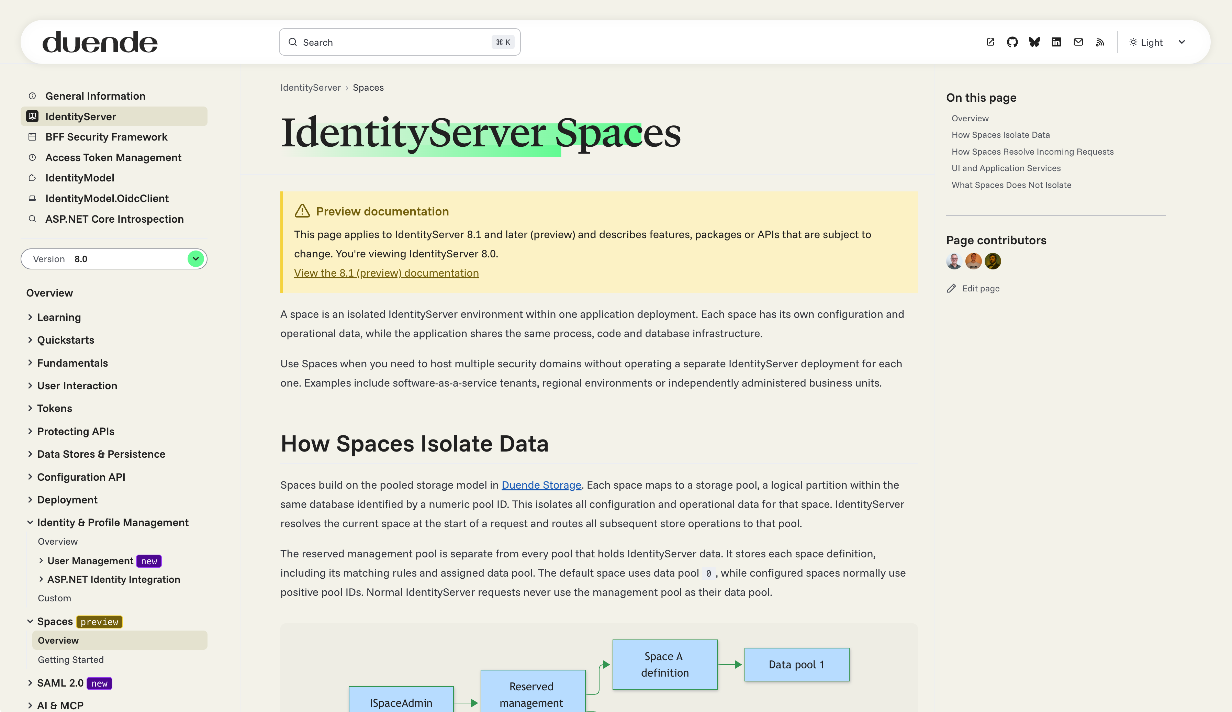Click the third page contributor avatar
This screenshot has width=1232, height=712.
point(993,261)
